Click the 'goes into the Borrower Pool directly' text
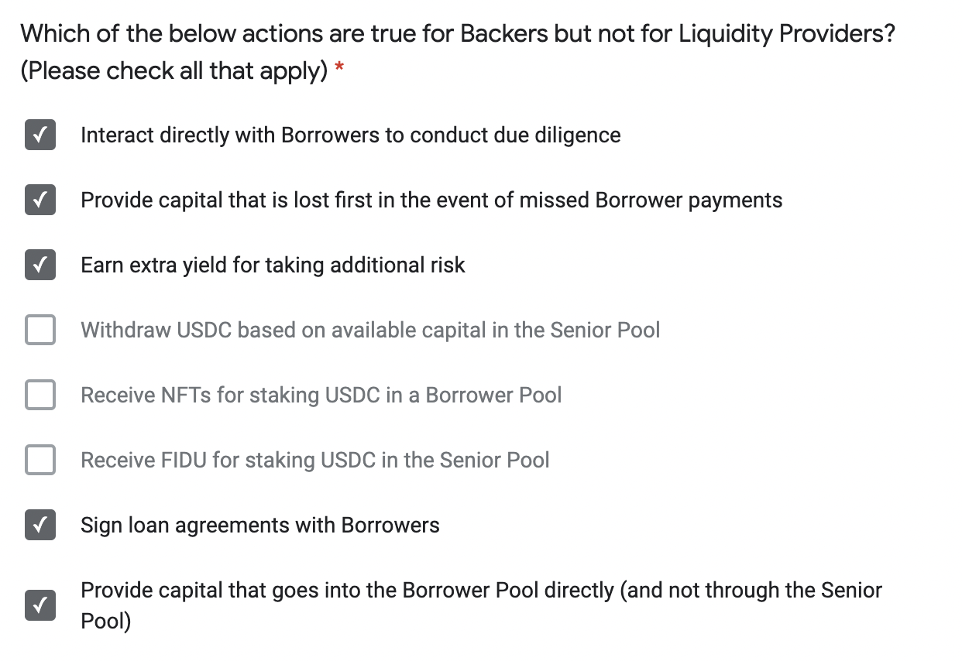The image size is (962, 661). click(445, 591)
